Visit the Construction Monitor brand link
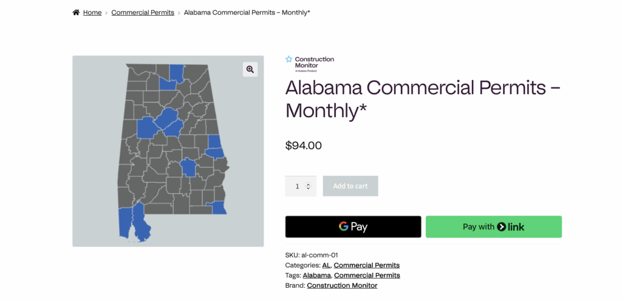This screenshot has height=301, width=622. tap(342, 285)
